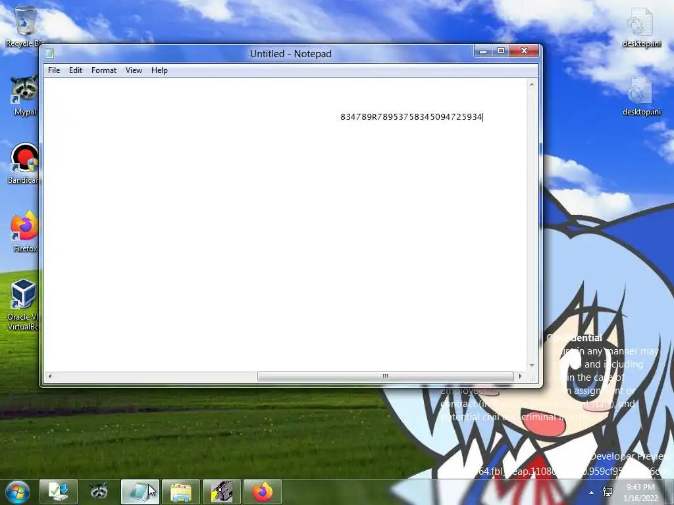Viewport: 674px width, 505px height.
Task: Click the checkmark download taskbar icon
Action: 59,492
